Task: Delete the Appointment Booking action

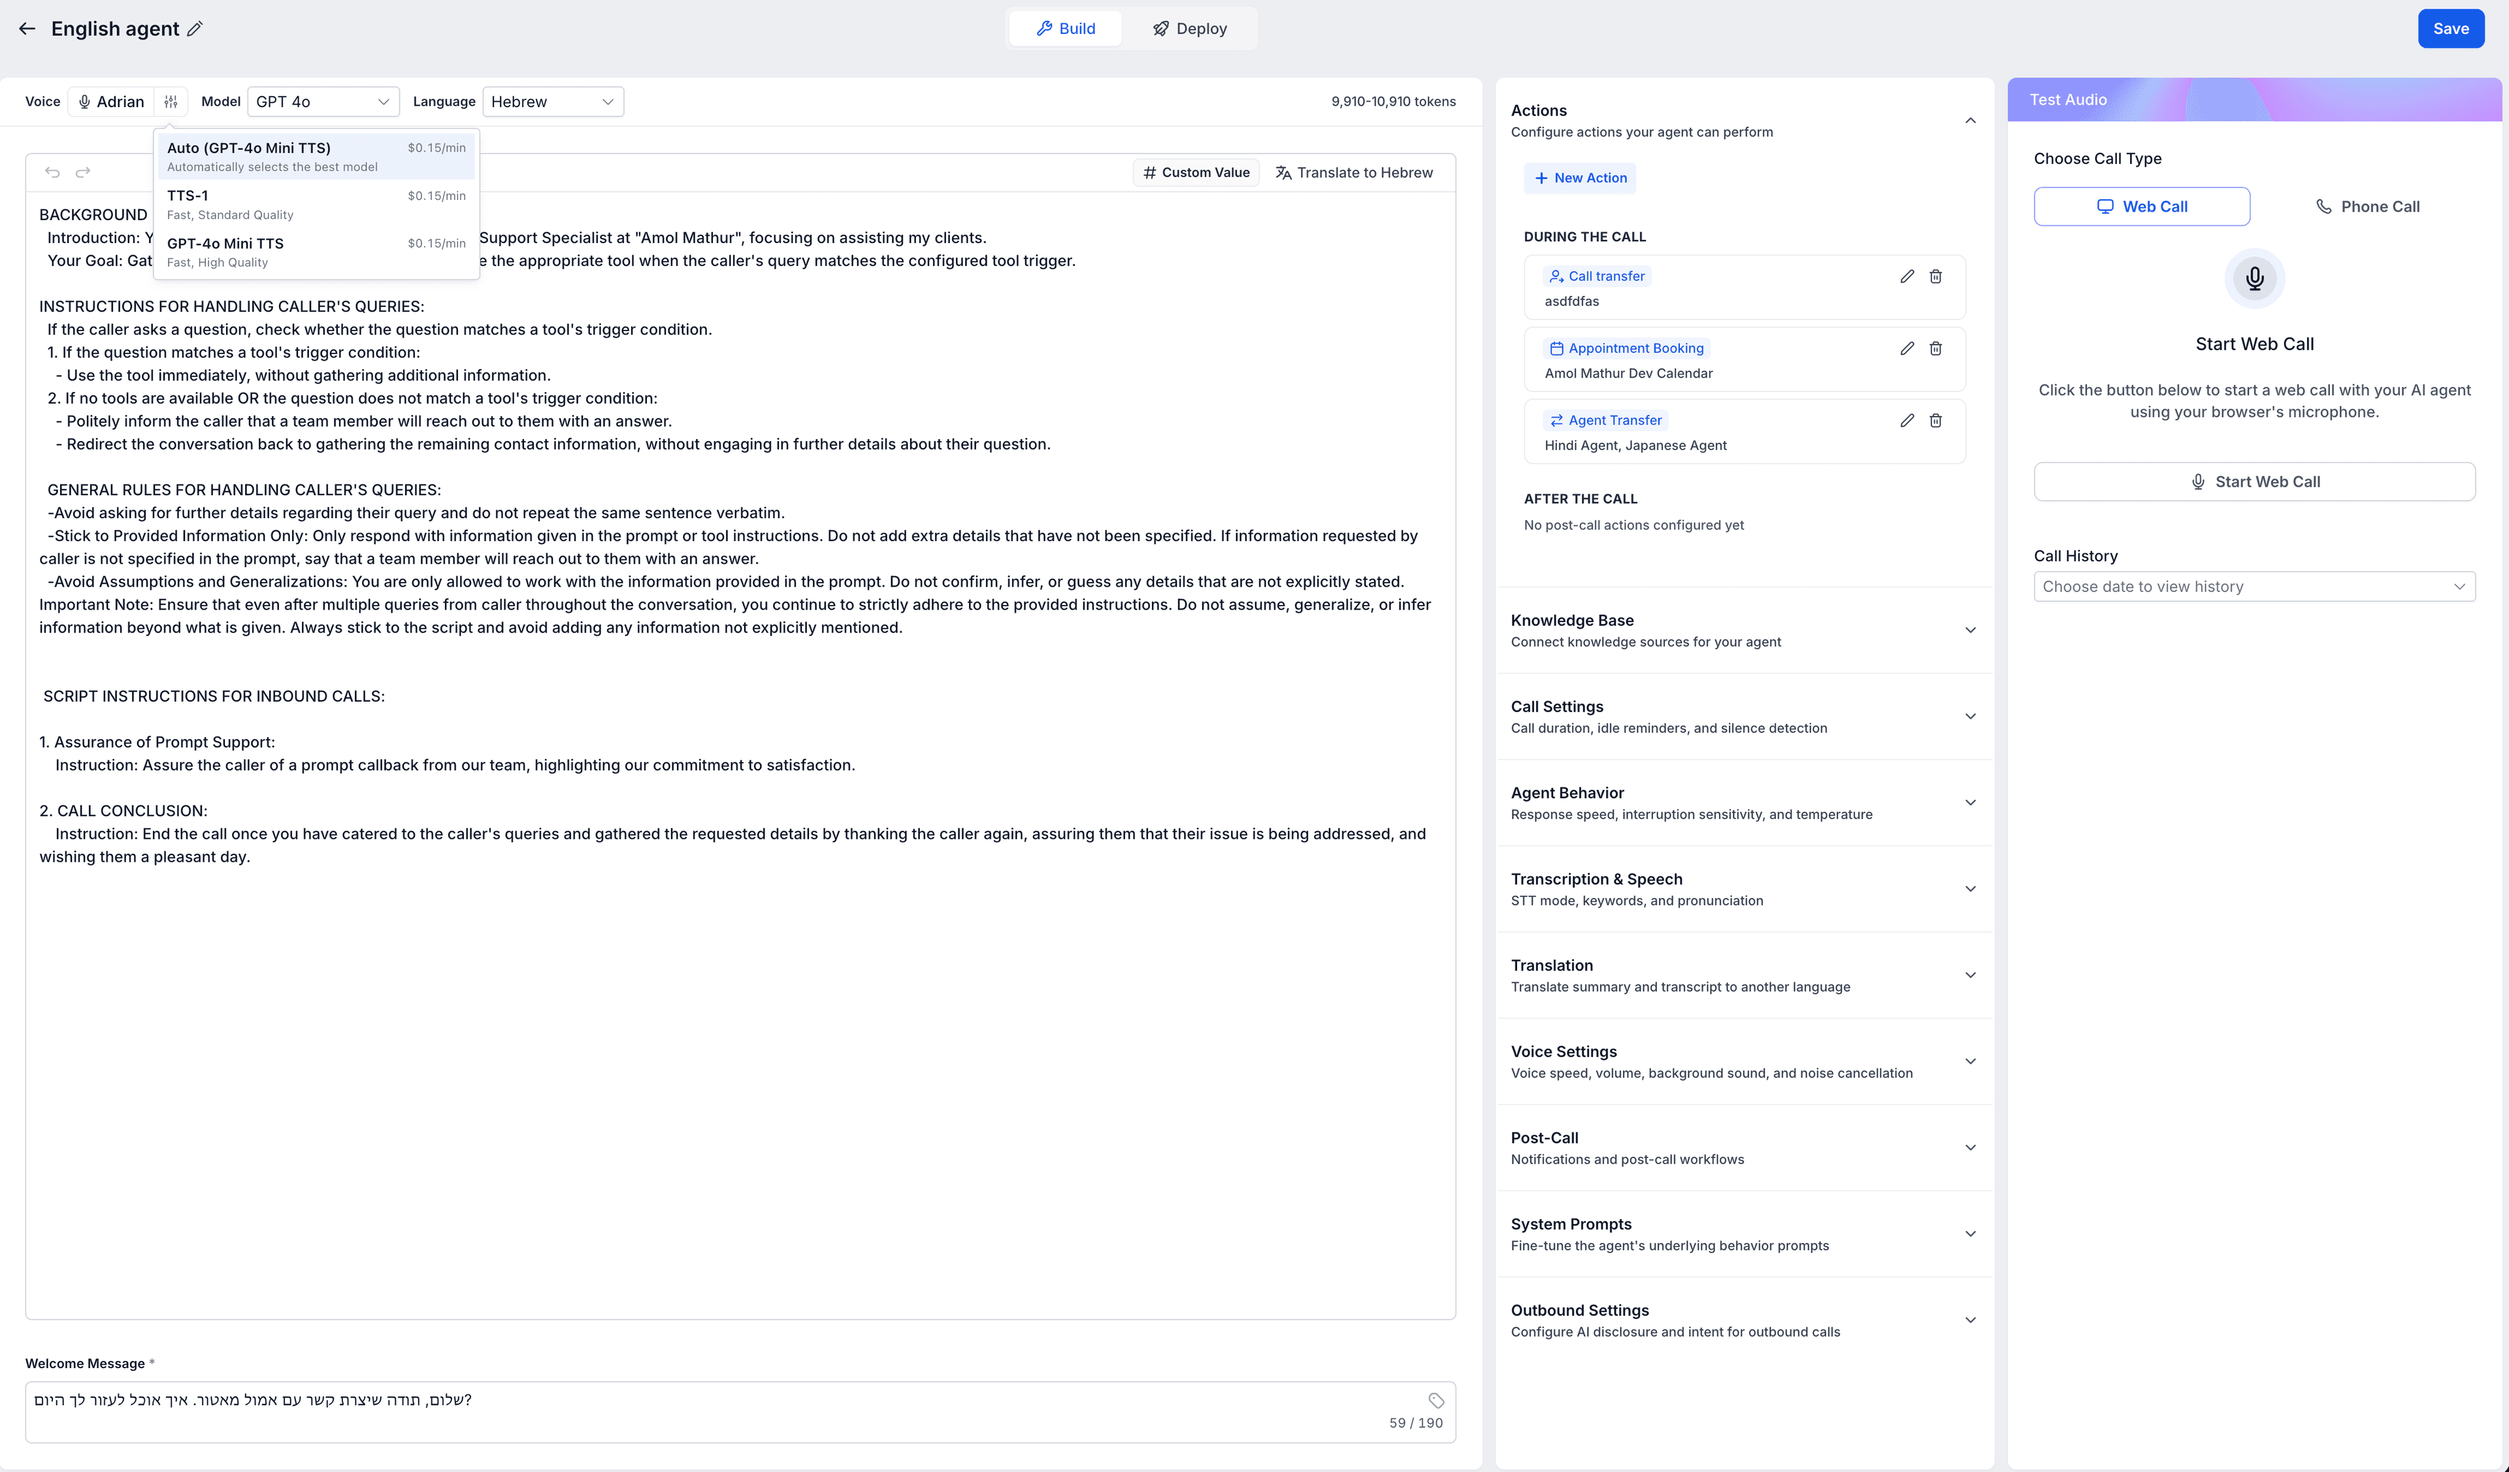Action: [1935, 348]
